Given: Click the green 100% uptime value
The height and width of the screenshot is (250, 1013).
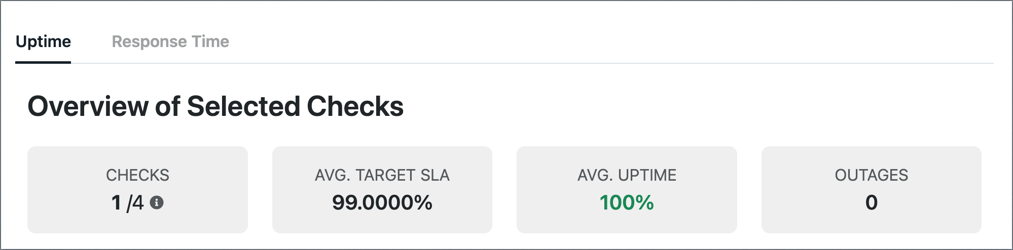Looking at the screenshot, I should coord(627,202).
